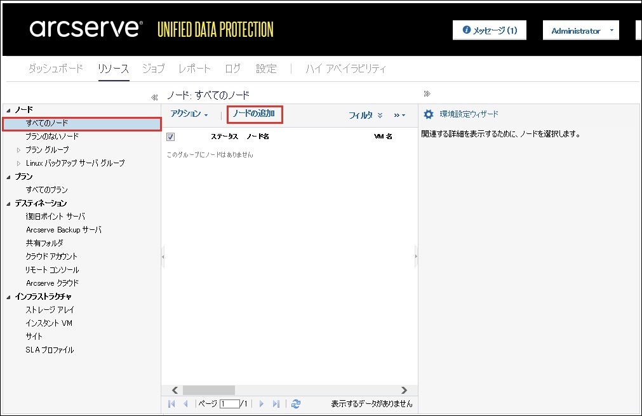This screenshot has width=642, height=416.
Task: Collapse the right details panel
Action: pos(427,94)
